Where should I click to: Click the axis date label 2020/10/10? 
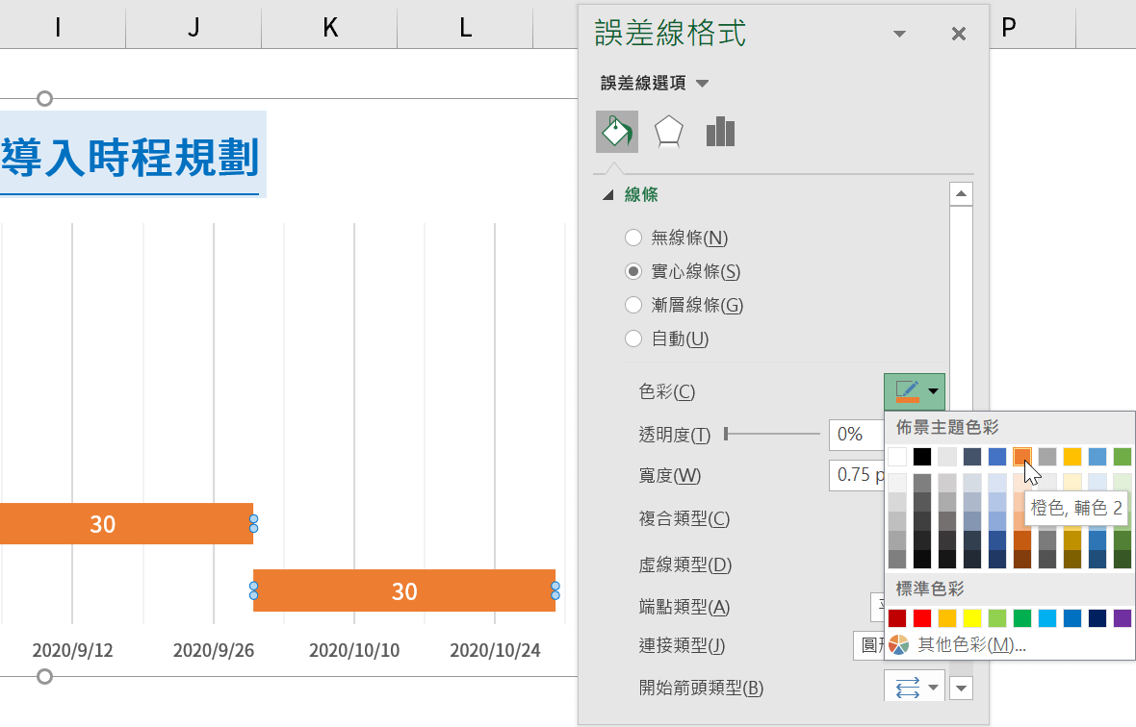click(354, 650)
